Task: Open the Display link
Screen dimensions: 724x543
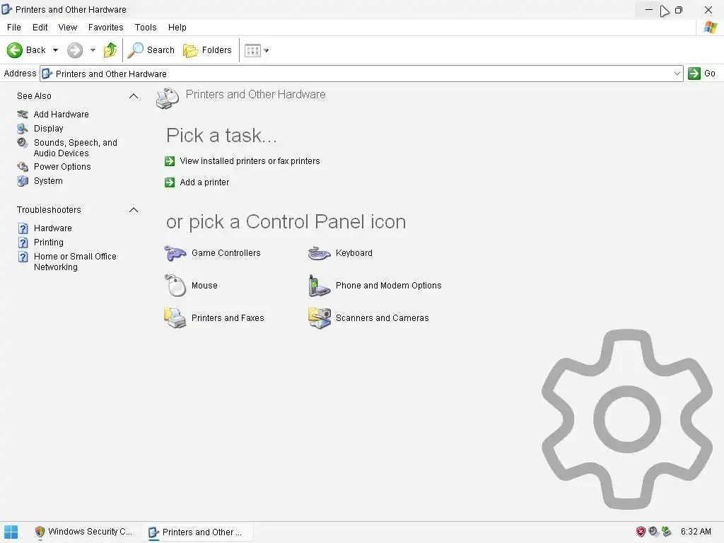Action: coord(49,129)
